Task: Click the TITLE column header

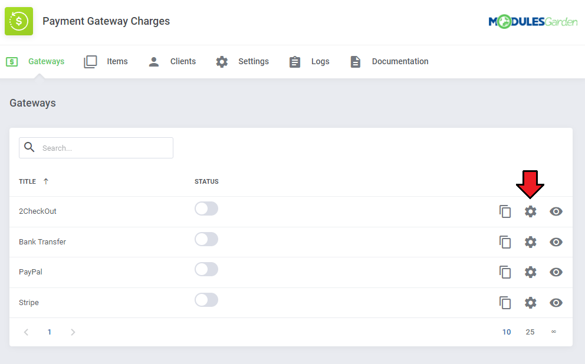Action: click(27, 181)
